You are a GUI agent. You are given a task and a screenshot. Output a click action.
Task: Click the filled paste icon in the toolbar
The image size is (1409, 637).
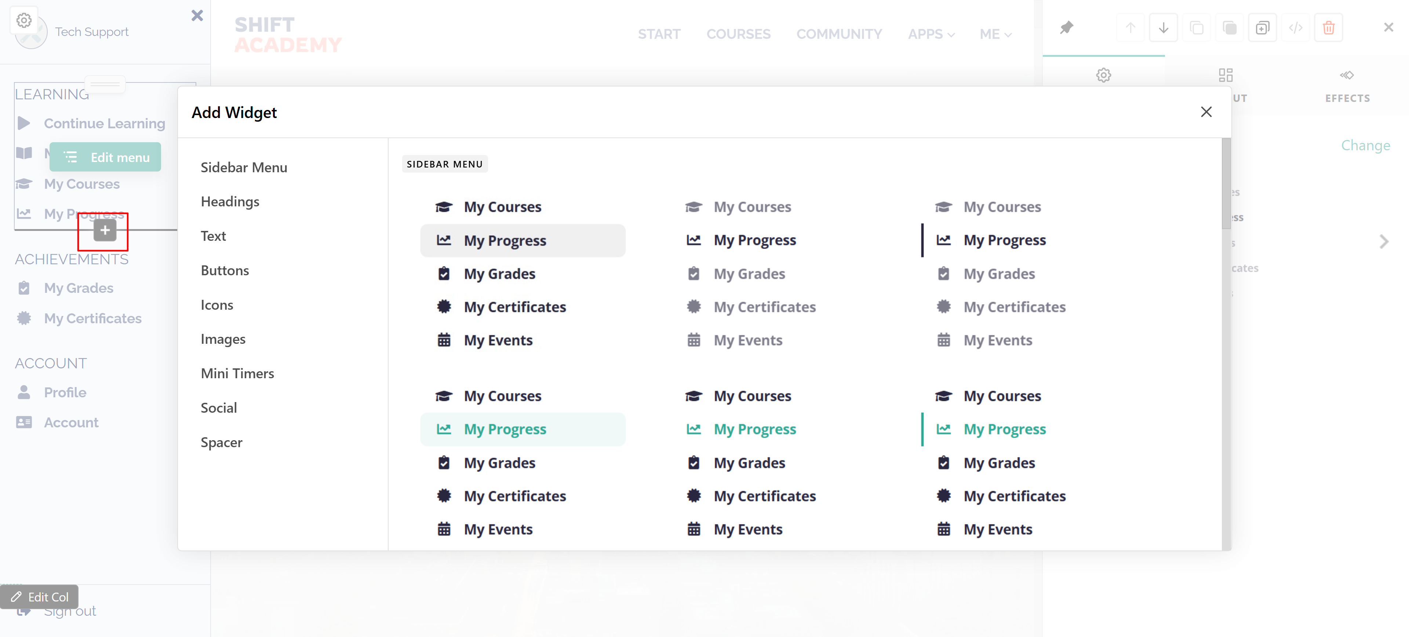tap(1230, 27)
